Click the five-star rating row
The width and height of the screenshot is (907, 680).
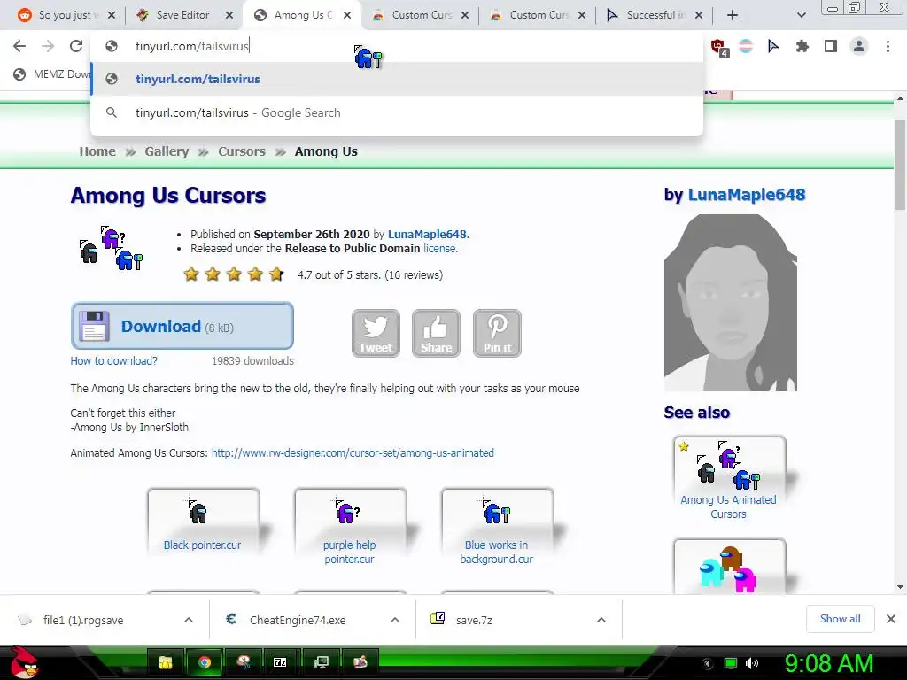pyautogui.click(x=234, y=274)
